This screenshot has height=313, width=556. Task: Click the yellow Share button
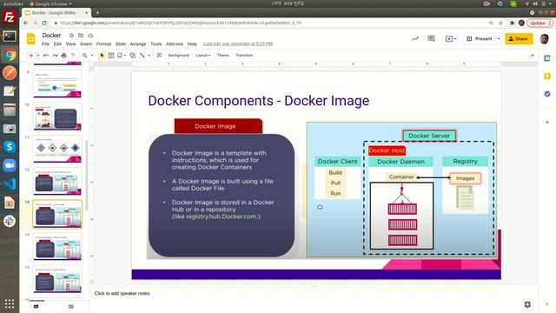point(519,38)
